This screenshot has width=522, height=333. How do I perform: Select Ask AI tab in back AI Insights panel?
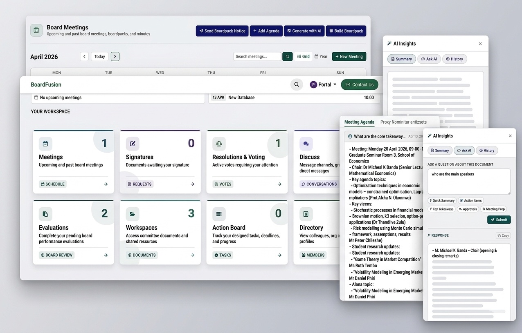429,59
